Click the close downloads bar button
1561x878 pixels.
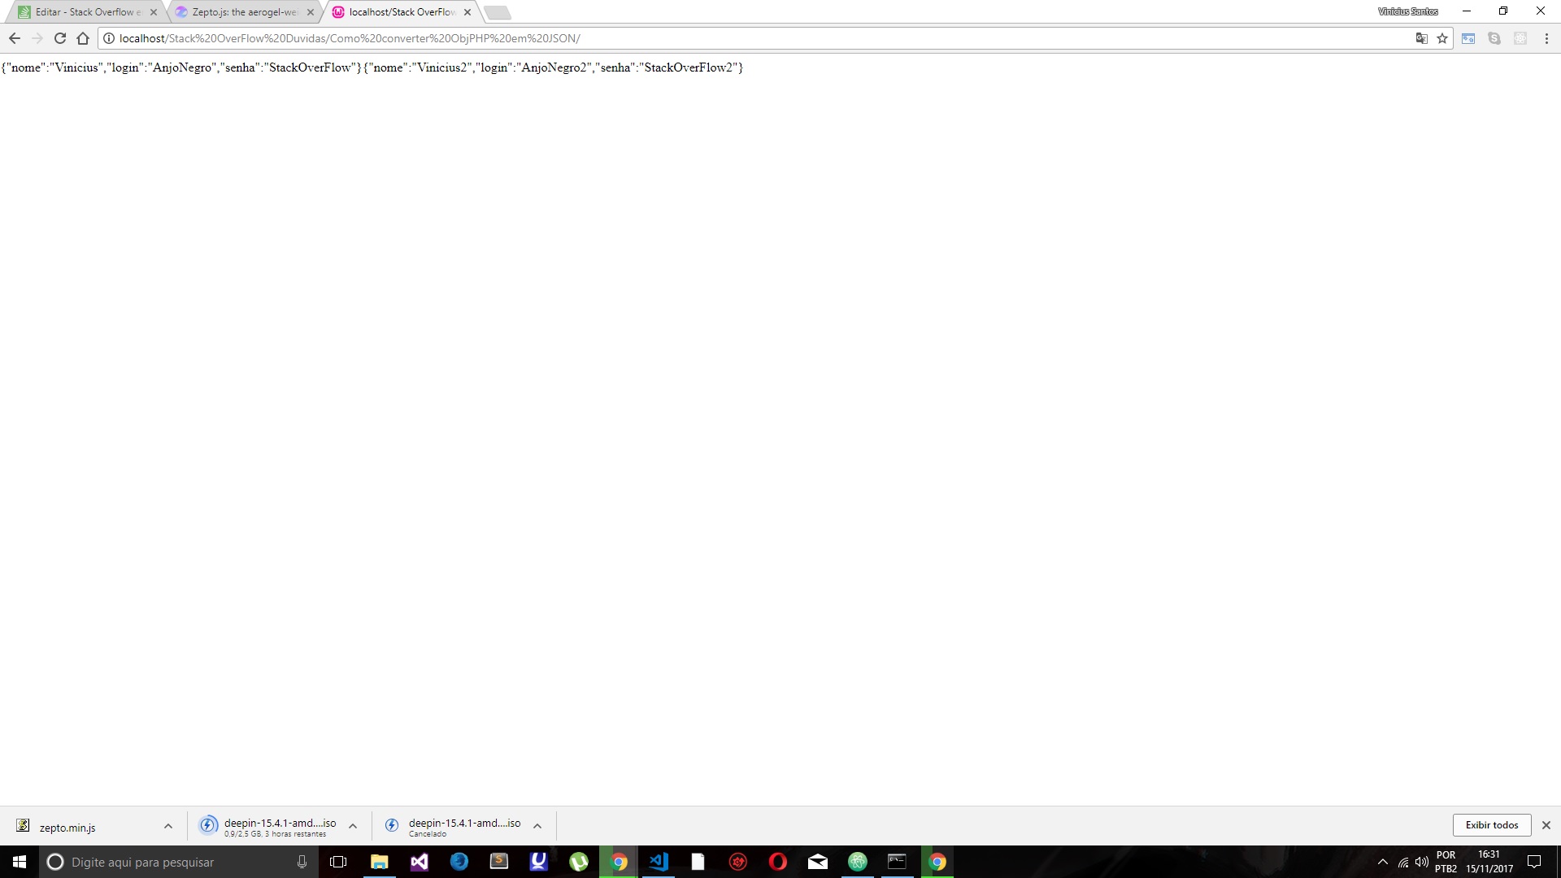[x=1547, y=824]
